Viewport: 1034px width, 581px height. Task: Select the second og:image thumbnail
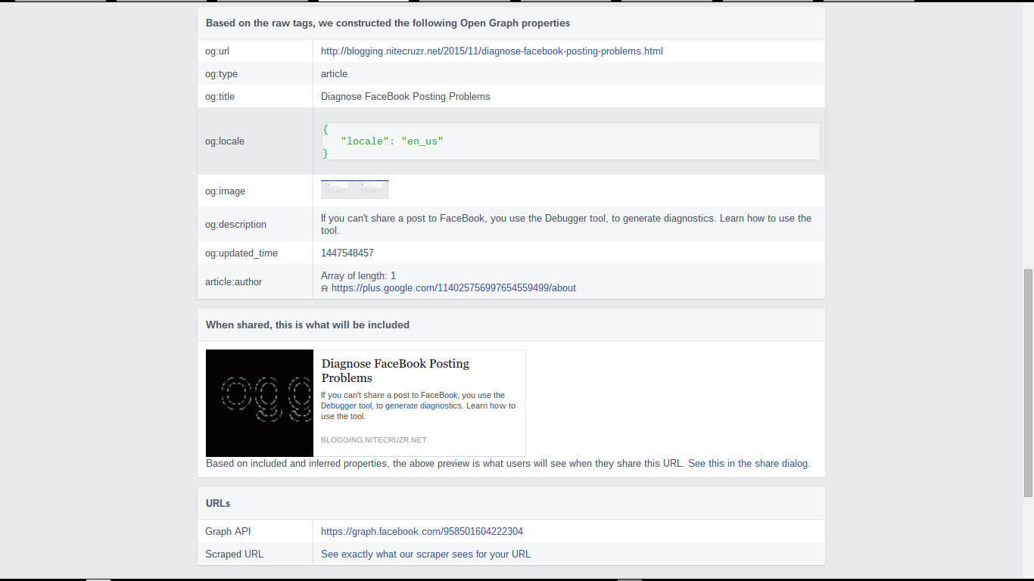click(371, 189)
